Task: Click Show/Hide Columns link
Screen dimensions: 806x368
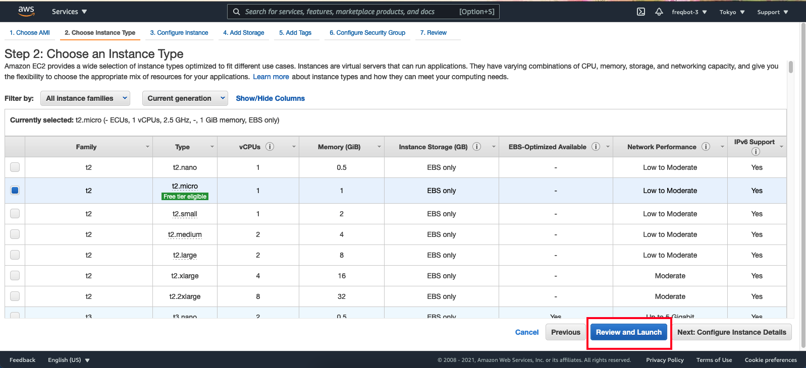Action: [x=271, y=98]
